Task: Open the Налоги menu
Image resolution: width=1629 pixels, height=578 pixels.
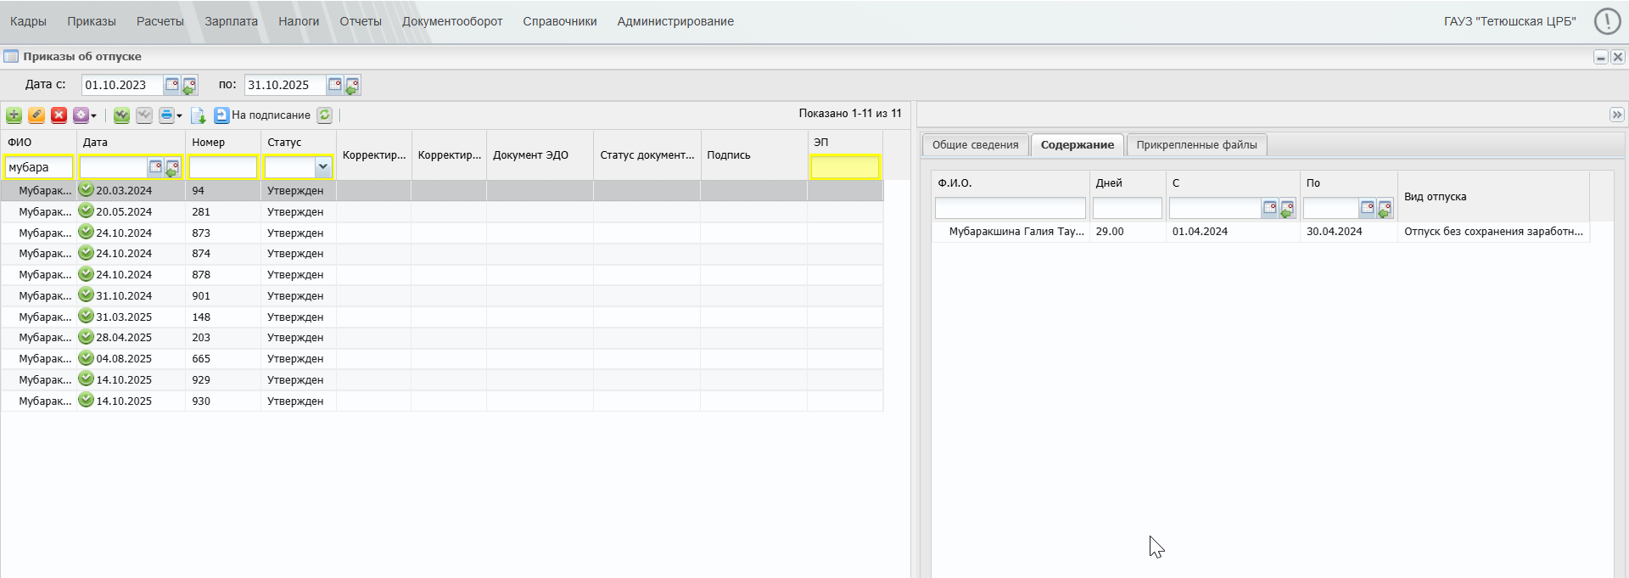Action: (299, 21)
